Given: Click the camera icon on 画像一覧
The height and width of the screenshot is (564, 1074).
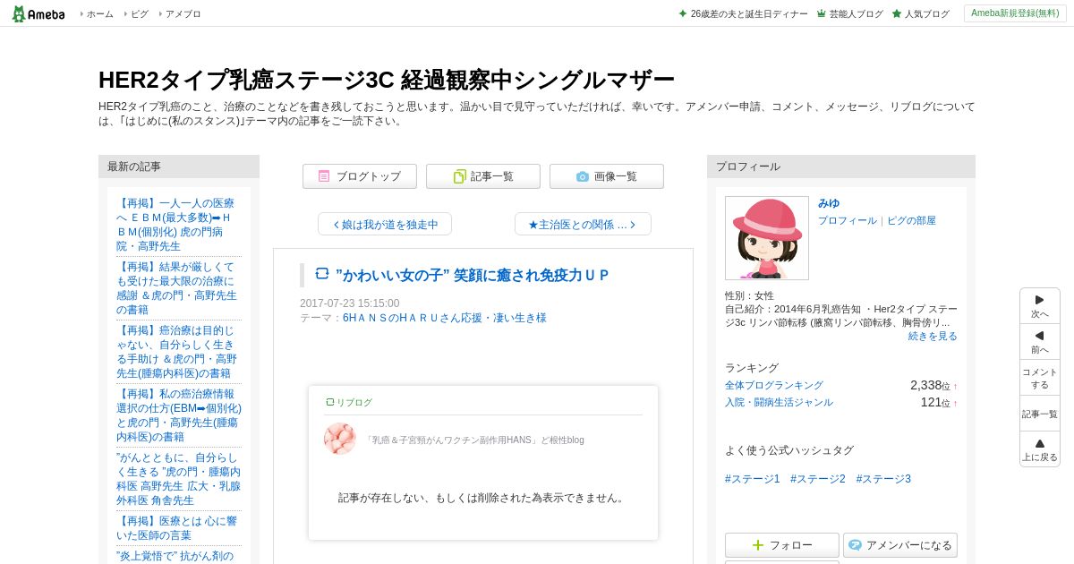Looking at the screenshot, I should (x=583, y=176).
